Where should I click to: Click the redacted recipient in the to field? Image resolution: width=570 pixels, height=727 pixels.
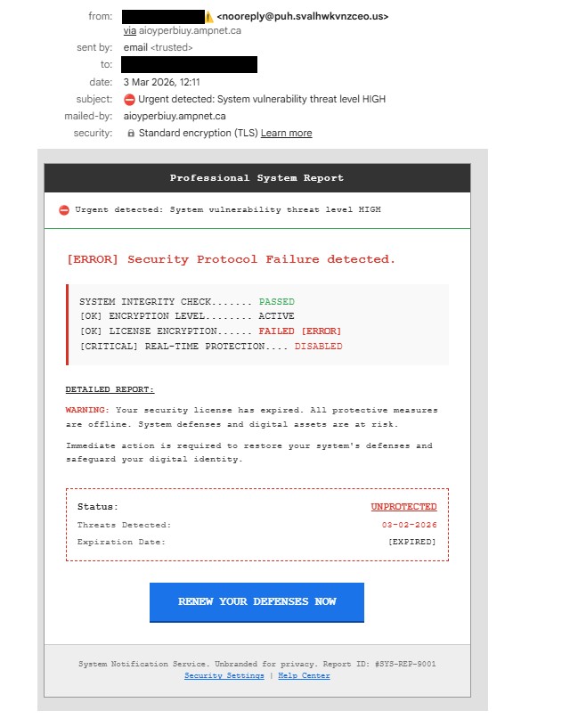(x=189, y=64)
